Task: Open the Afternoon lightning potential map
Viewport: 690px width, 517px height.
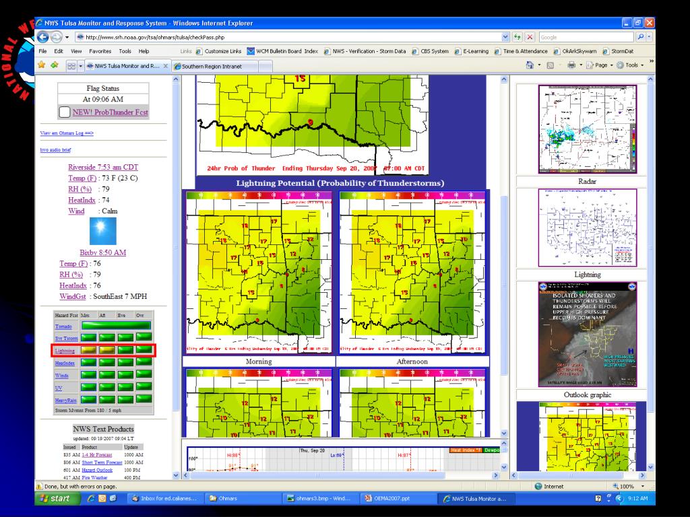Action: (412, 272)
